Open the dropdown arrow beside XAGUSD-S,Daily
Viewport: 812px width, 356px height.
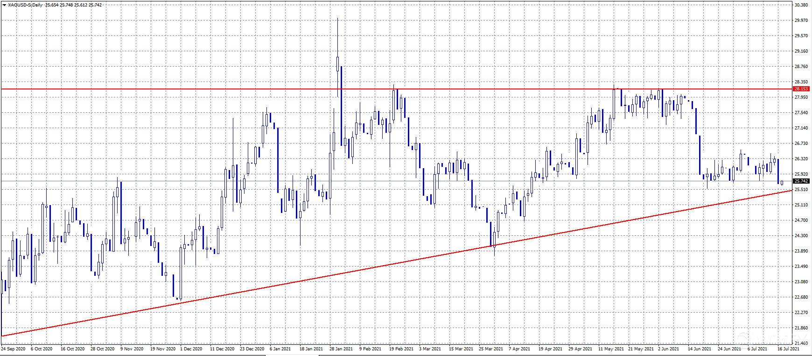[4, 5]
